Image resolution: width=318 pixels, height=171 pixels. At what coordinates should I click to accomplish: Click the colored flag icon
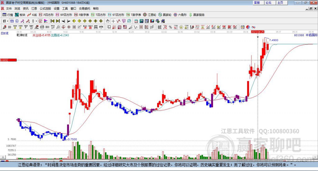pyautogui.click(x=46, y=21)
